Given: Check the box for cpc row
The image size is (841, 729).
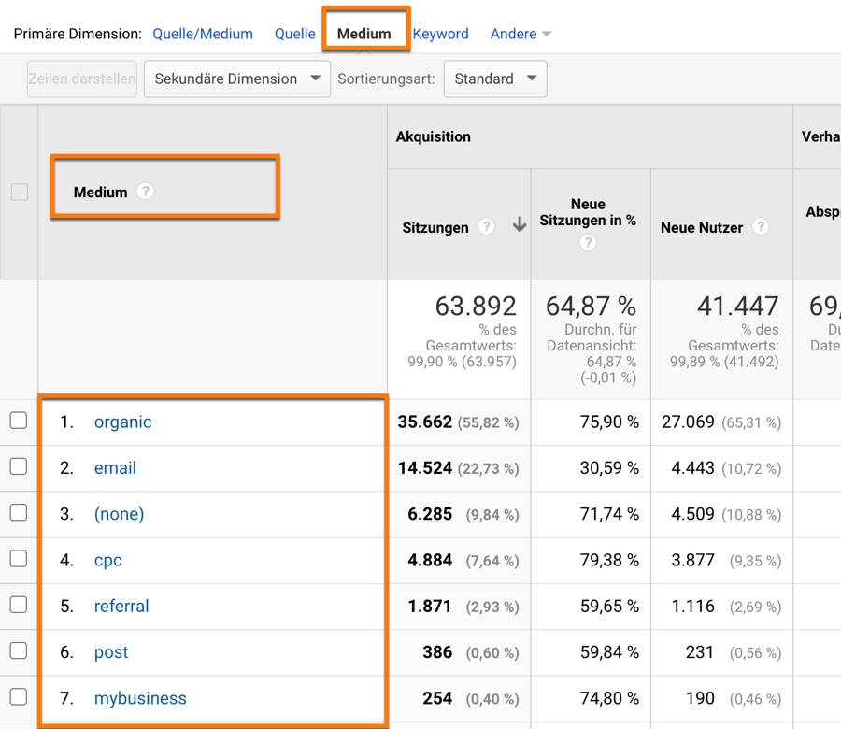Looking at the screenshot, I should [x=19, y=559].
